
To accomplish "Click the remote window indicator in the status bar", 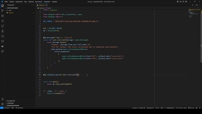I will click(2, 108).
